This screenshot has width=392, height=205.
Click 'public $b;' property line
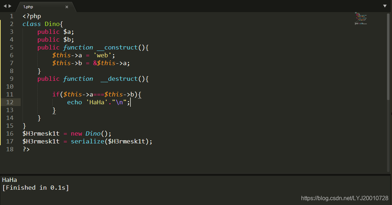click(56, 40)
